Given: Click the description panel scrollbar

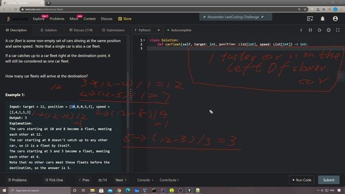Looking at the screenshot, I should click(128, 100).
